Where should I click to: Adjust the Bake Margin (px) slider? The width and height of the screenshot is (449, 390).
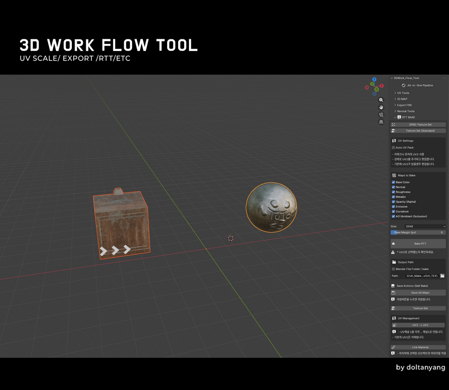(x=418, y=232)
